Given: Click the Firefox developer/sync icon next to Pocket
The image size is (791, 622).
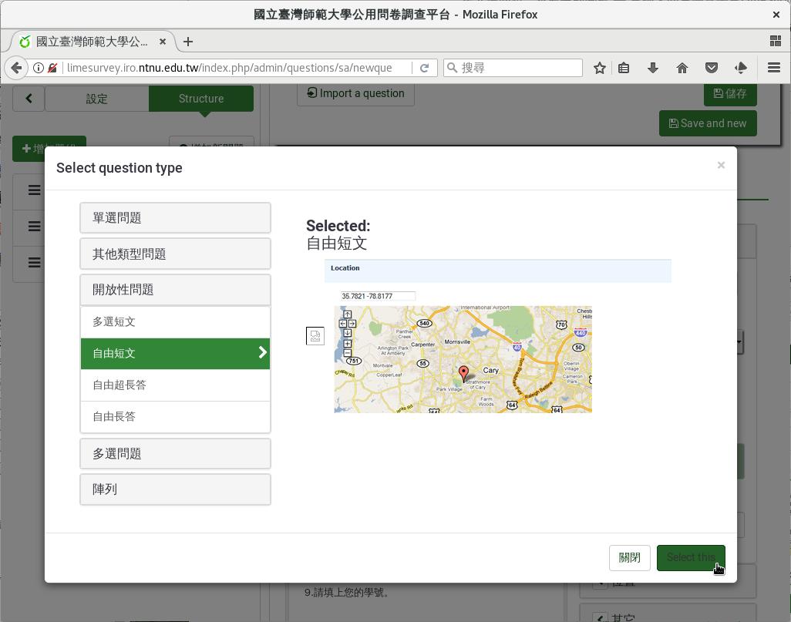Looking at the screenshot, I should click(741, 68).
